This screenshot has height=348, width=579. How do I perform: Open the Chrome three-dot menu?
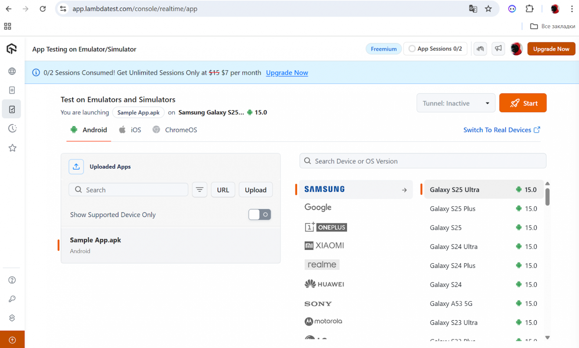coord(572,9)
